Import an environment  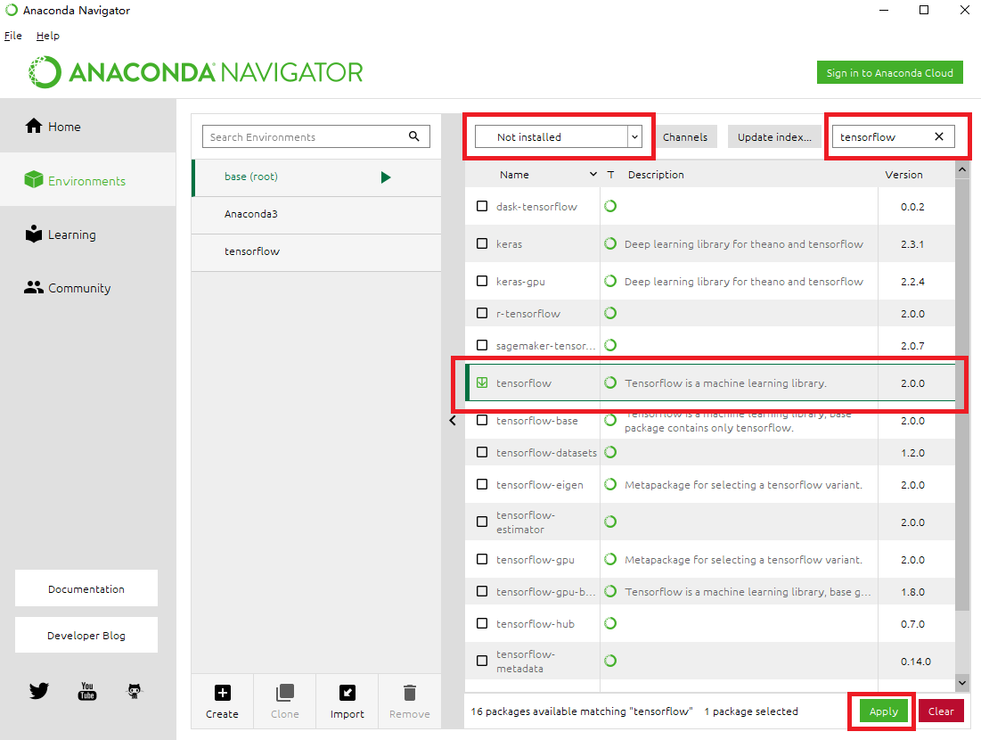347,701
